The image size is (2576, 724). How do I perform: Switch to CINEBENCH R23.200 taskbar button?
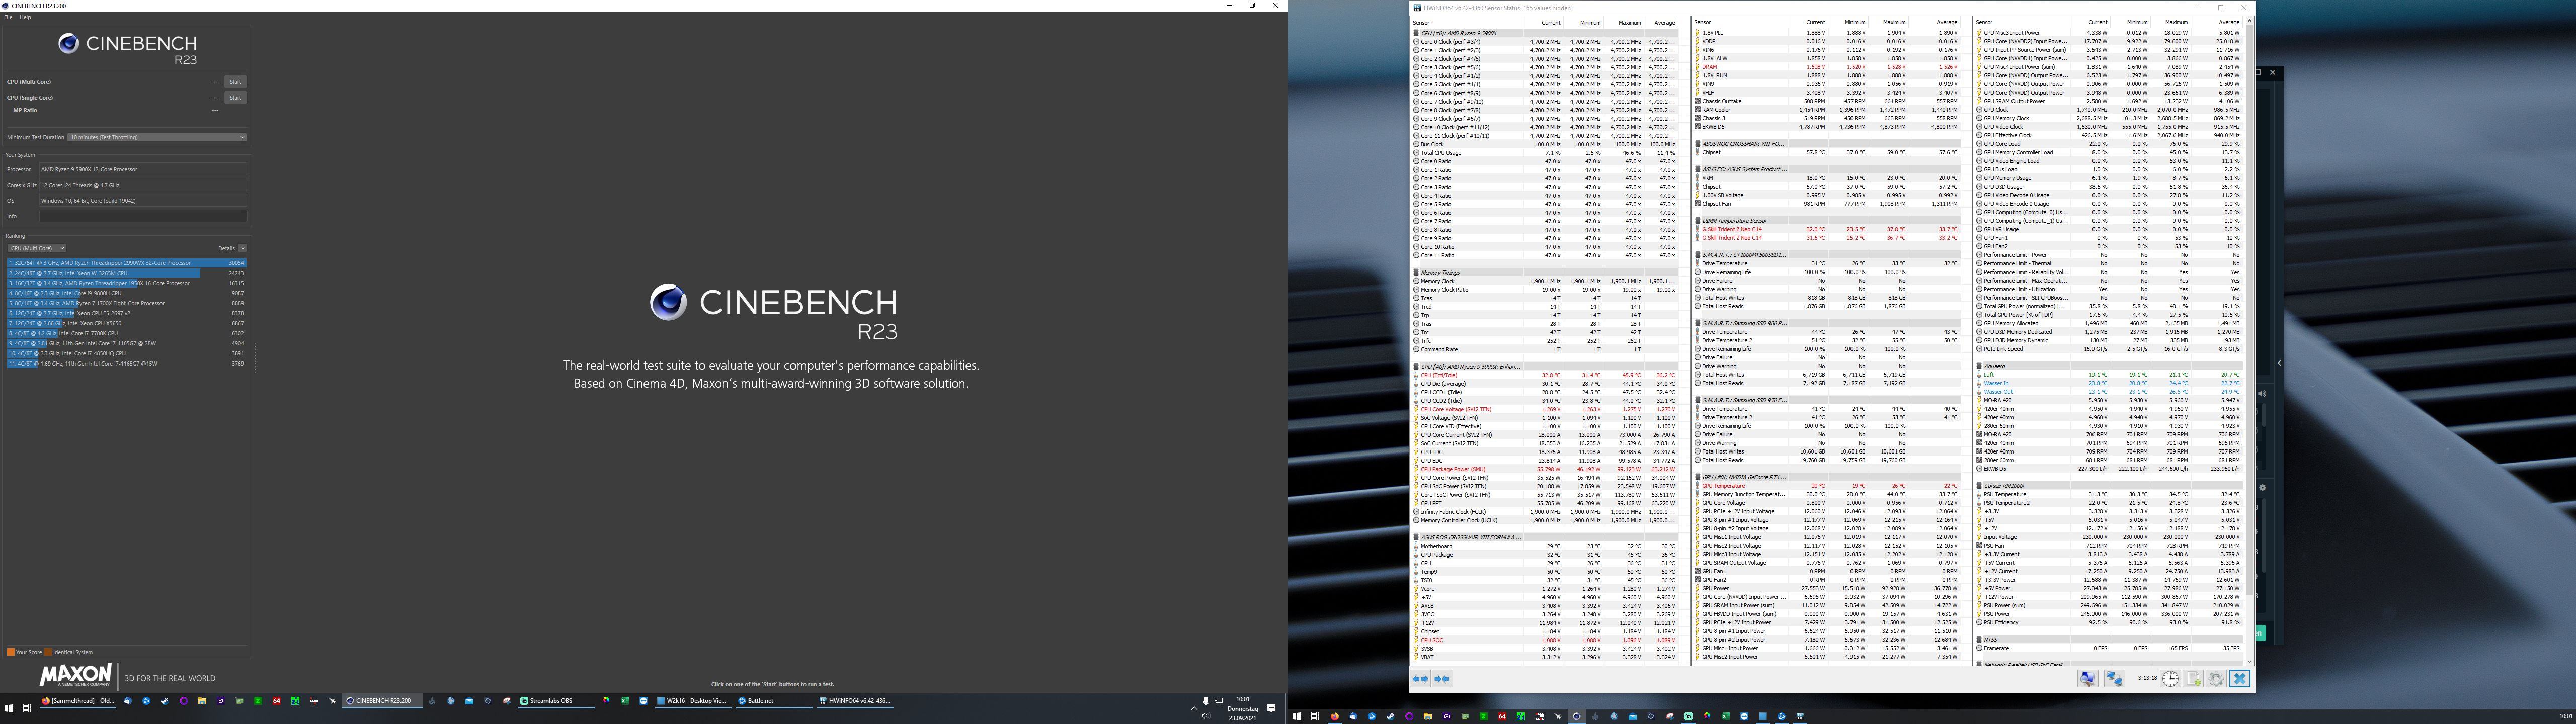(382, 701)
